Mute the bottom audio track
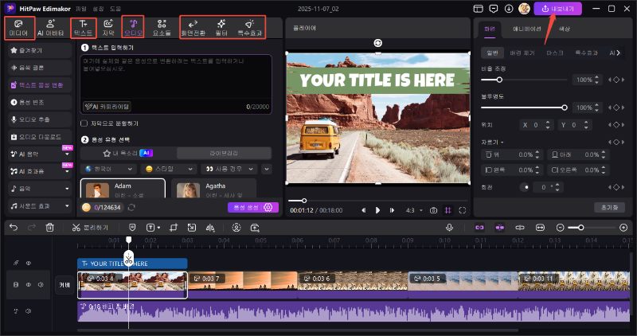The height and width of the screenshot is (336, 637). coord(28,310)
